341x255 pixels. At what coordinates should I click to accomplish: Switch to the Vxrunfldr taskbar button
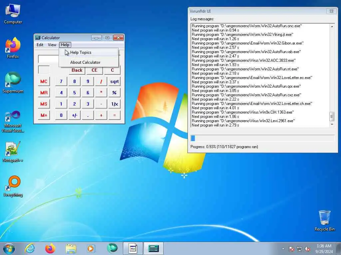click(133, 248)
